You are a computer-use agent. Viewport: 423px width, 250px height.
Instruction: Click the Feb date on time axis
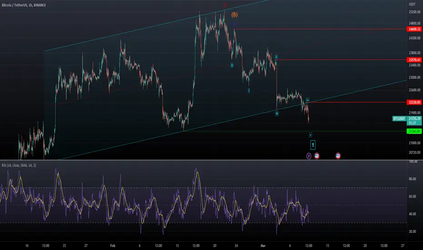click(x=113, y=245)
